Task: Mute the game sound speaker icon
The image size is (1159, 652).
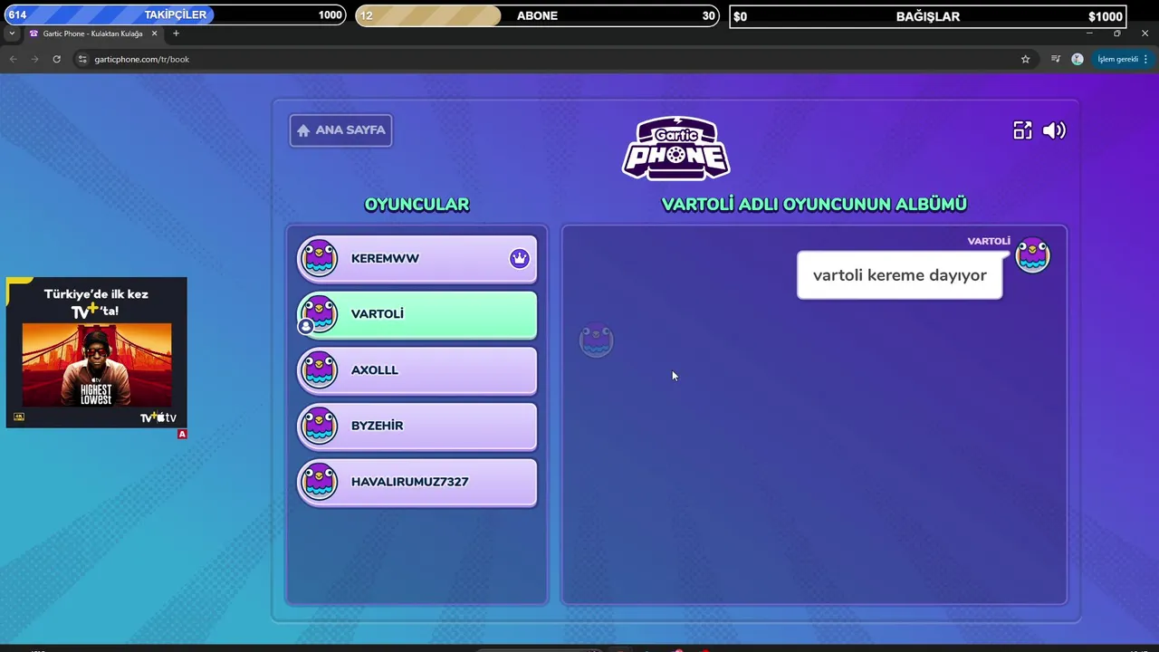Action: [1054, 130]
